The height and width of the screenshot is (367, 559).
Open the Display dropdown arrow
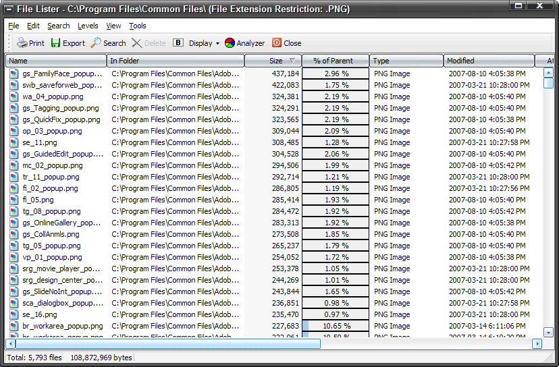(x=217, y=44)
